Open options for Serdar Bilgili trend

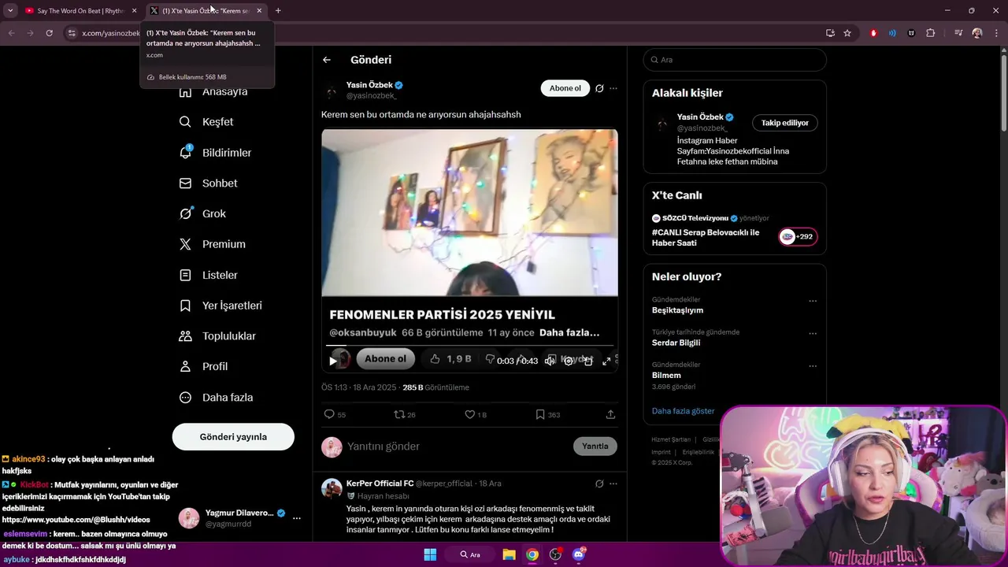point(813,333)
